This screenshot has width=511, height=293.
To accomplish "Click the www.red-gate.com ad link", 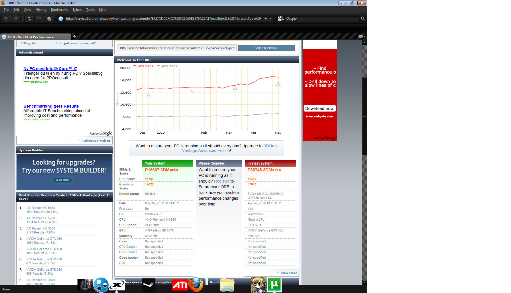I will pos(319,116).
